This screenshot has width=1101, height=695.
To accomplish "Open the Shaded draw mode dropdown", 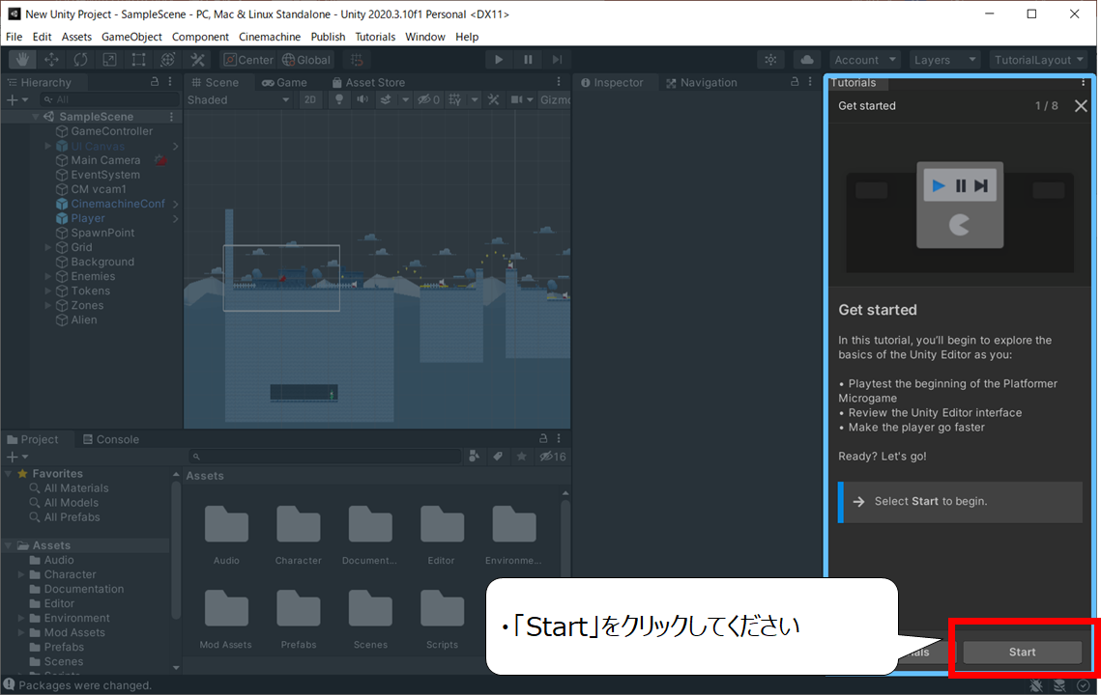I will [238, 99].
